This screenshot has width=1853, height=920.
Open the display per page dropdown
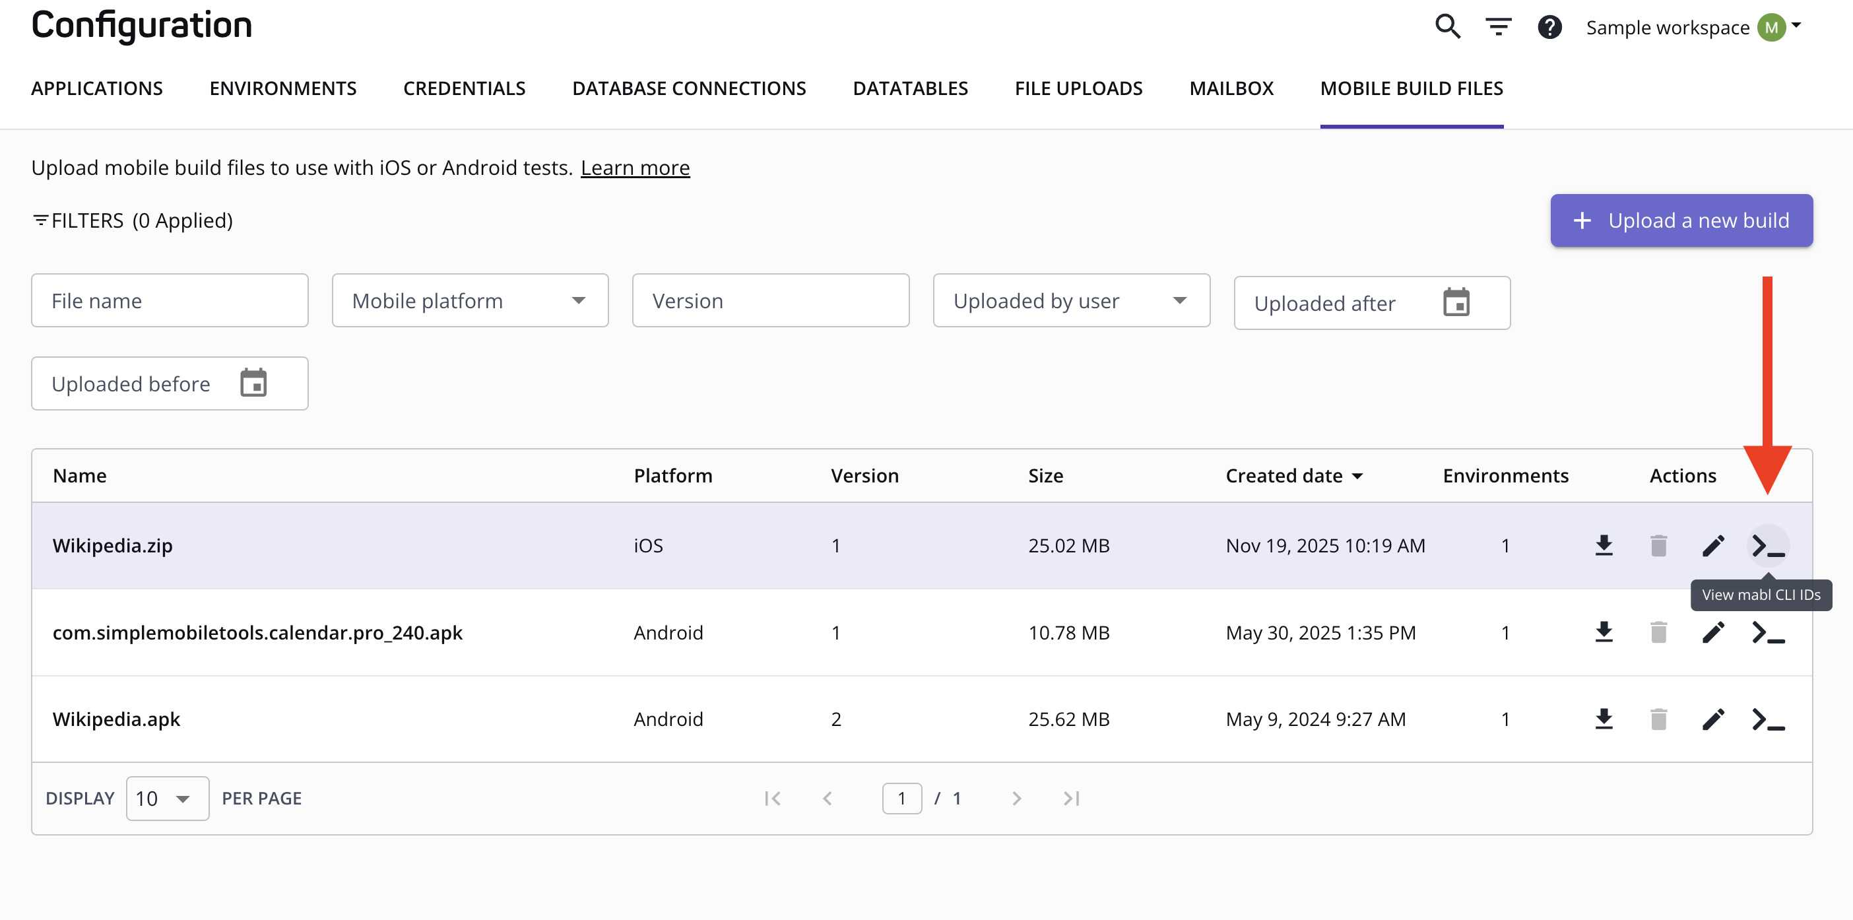[x=167, y=798]
